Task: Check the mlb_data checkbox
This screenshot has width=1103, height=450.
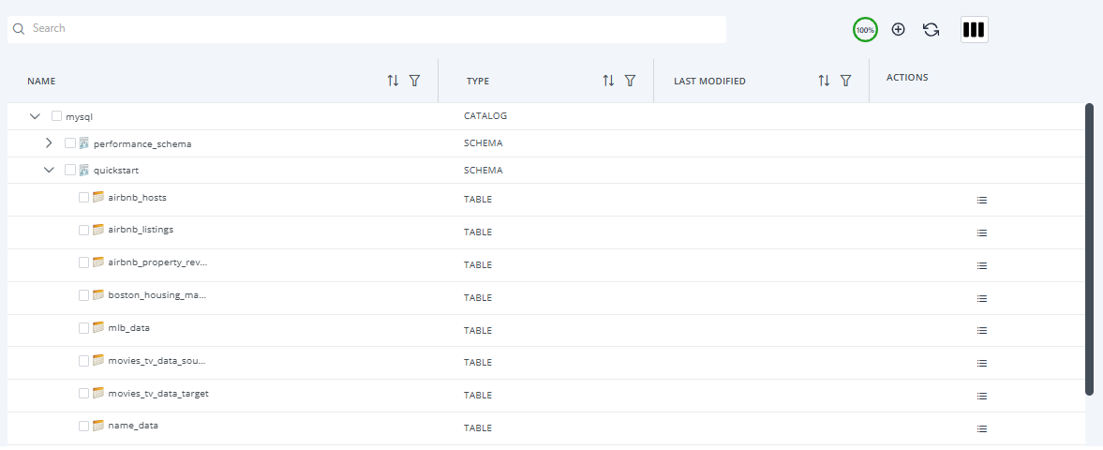Action: [x=83, y=327]
